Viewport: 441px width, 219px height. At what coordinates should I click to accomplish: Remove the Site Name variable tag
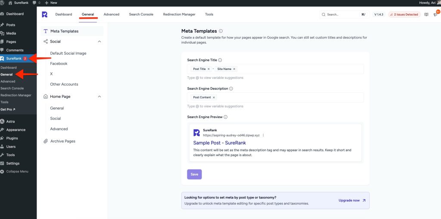click(234, 69)
